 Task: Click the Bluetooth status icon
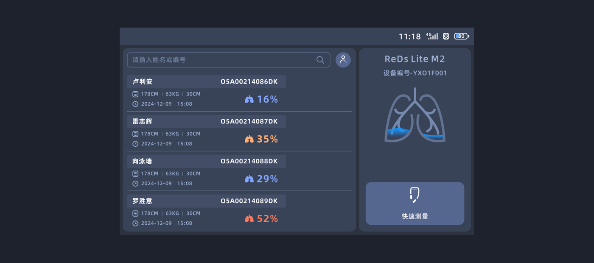pyautogui.click(x=446, y=36)
